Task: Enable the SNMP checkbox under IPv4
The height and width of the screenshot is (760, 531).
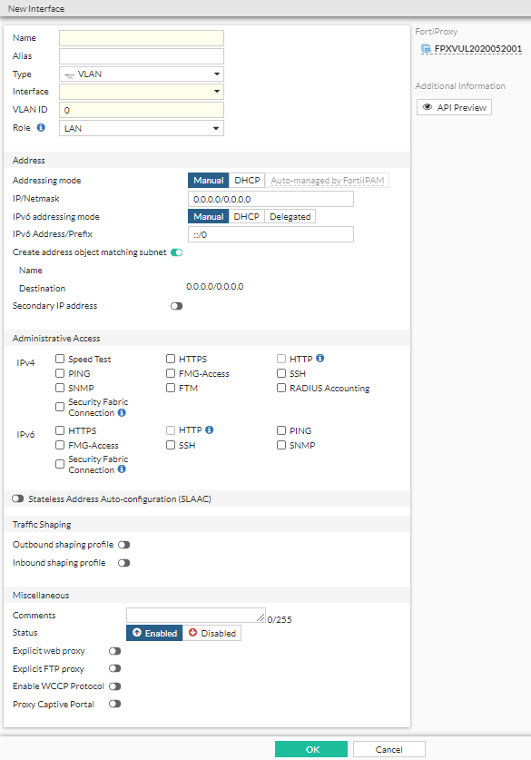Action: tap(60, 387)
